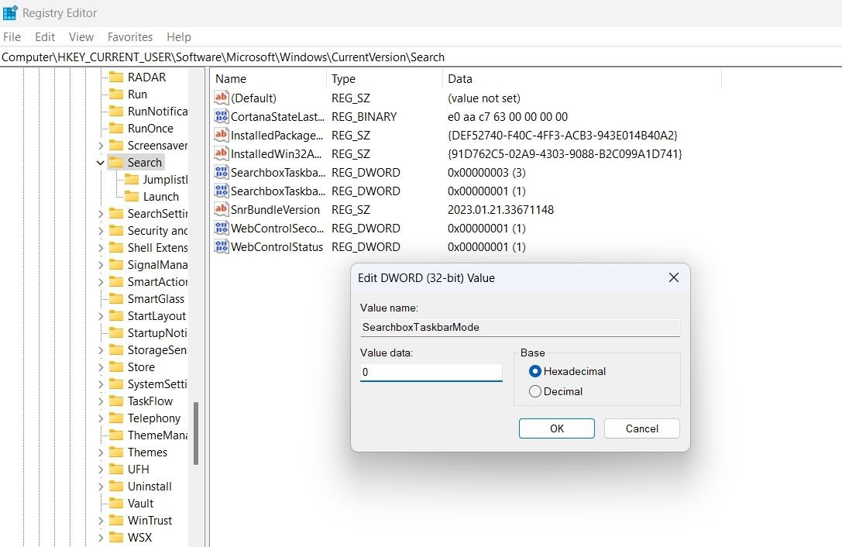Select the Jumplist subkey under Search

165,180
